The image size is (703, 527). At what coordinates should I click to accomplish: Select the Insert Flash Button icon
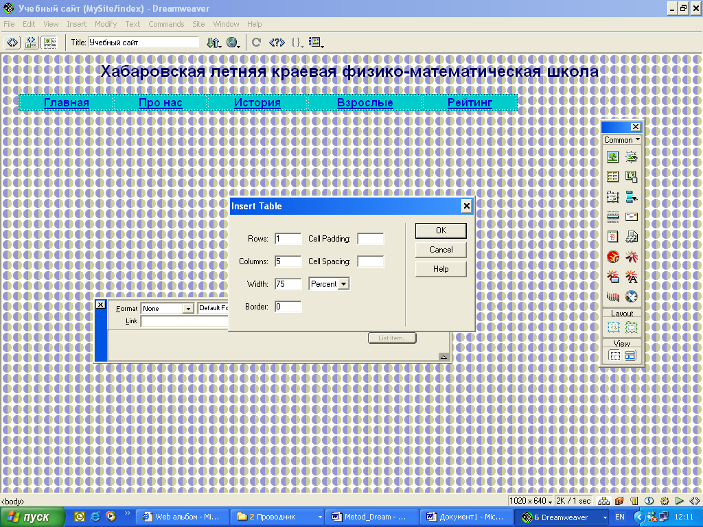tap(612, 277)
